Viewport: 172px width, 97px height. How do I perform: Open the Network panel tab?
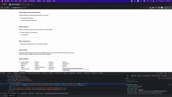(x=51, y=73)
